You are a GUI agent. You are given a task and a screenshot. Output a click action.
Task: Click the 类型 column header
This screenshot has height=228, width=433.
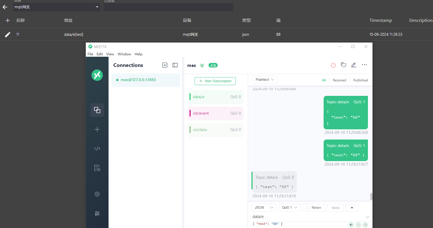[x=246, y=20]
